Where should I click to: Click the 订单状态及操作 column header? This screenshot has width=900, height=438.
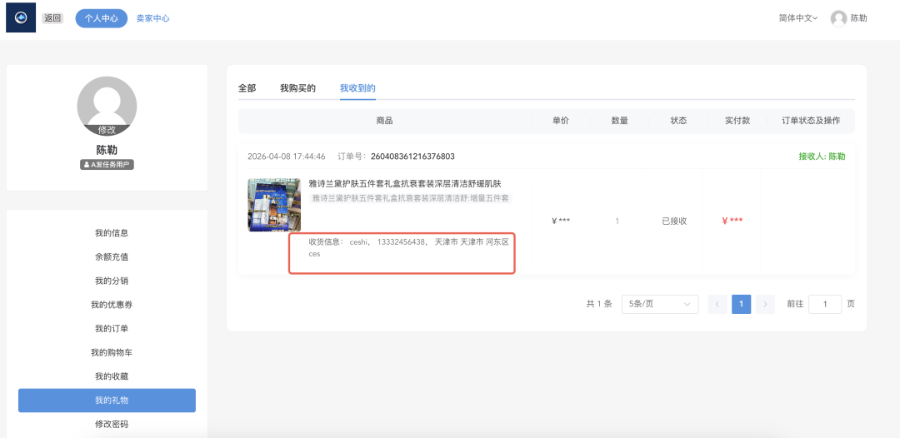pyautogui.click(x=811, y=121)
